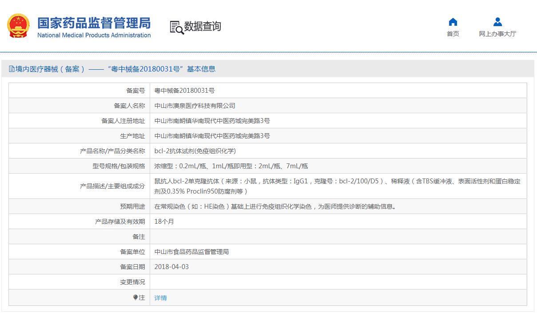Click the 备案人名称 label
The image size is (537, 313).
tap(129, 106)
